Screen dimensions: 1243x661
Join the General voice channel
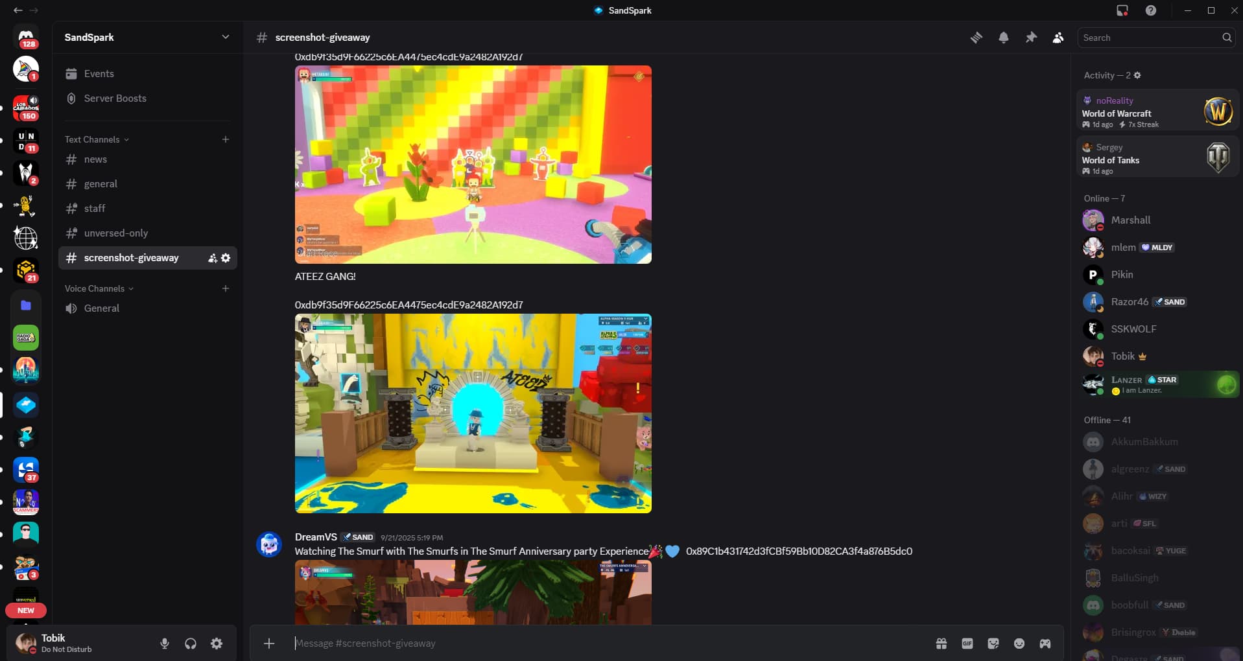point(147,308)
